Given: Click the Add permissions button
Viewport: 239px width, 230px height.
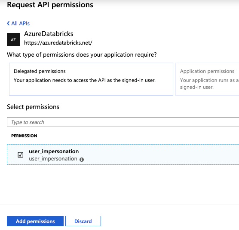Looking at the screenshot, I should [x=35, y=221].
